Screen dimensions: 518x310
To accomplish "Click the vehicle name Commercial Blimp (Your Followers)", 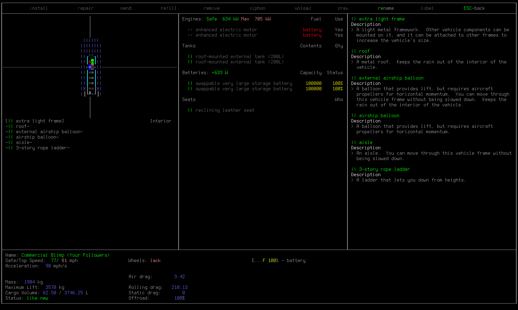I will (65, 255).
